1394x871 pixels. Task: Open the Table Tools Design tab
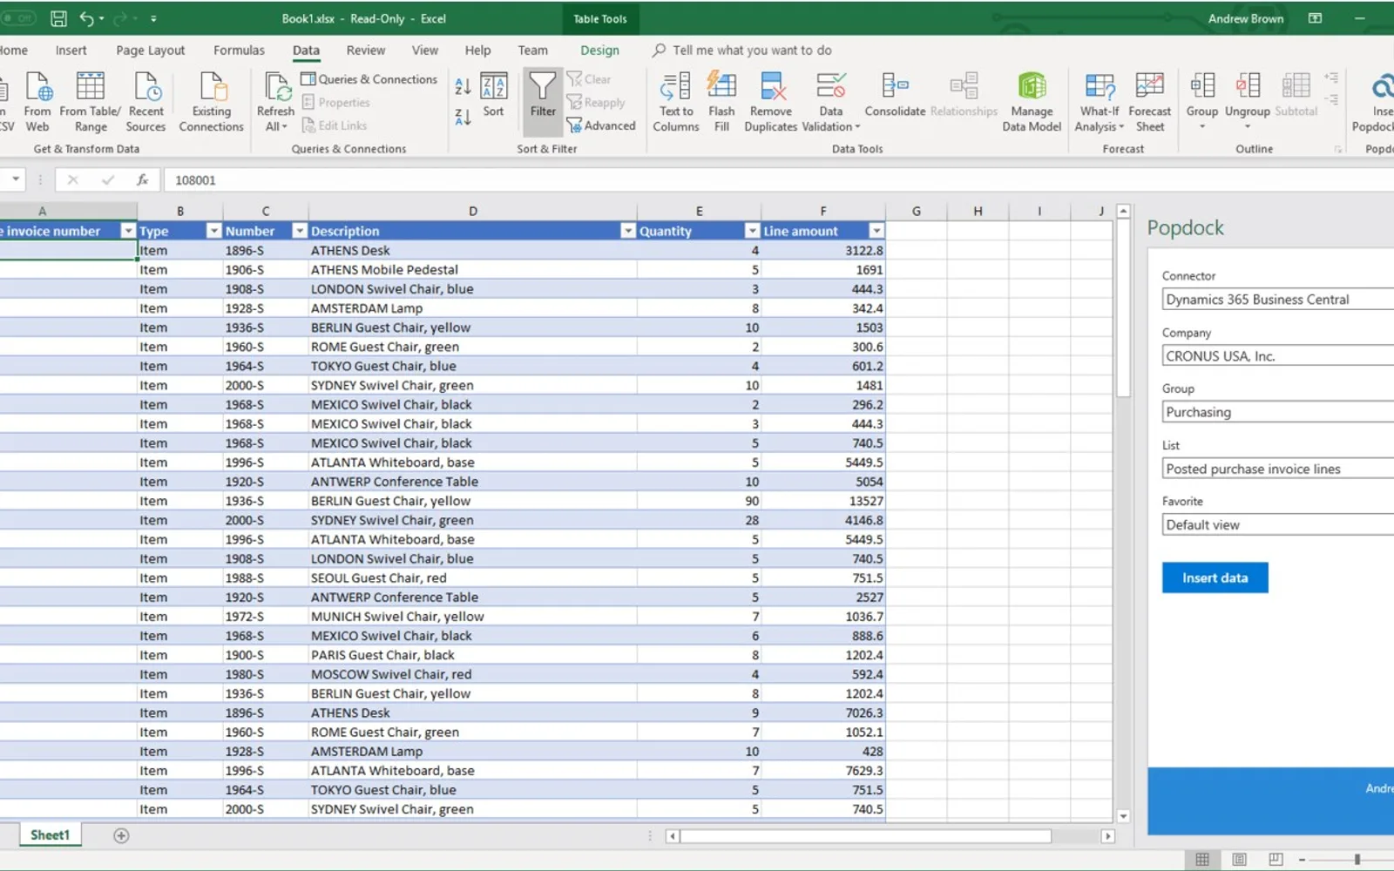[599, 51]
